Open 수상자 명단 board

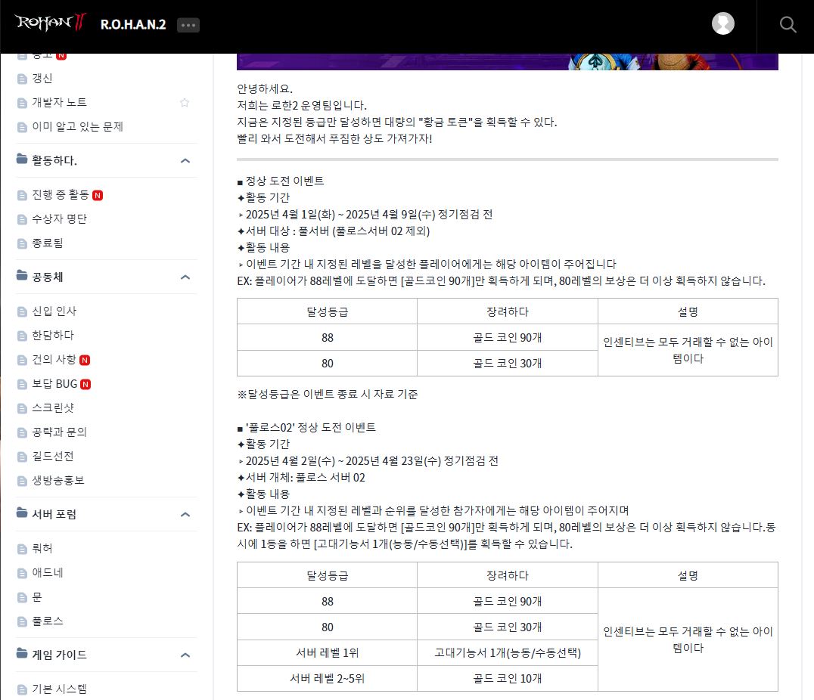point(59,219)
